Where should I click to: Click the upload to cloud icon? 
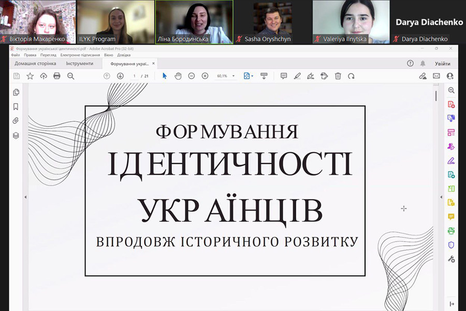click(43, 76)
